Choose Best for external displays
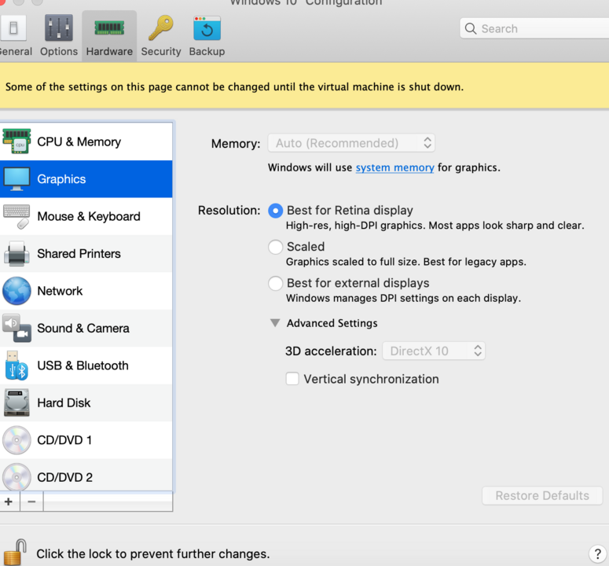Screen dimensions: 609x566 [276, 283]
